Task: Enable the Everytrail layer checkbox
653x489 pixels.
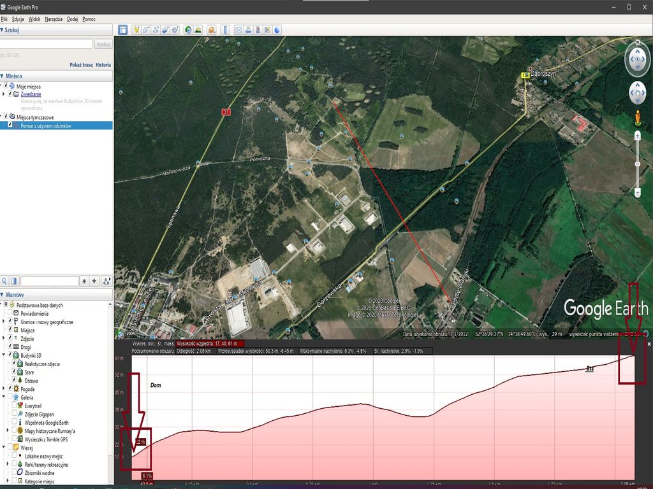Action: click(14, 406)
